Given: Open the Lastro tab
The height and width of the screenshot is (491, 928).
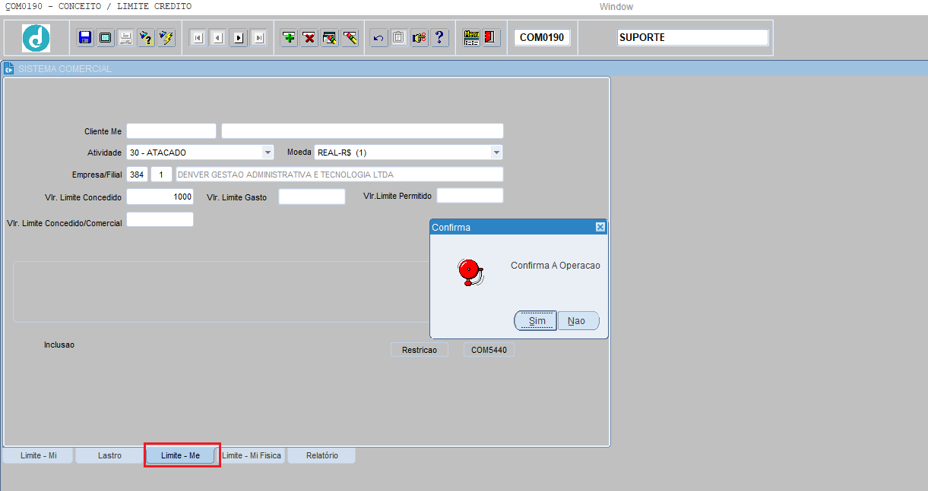Looking at the screenshot, I should (x=109, y=455).
